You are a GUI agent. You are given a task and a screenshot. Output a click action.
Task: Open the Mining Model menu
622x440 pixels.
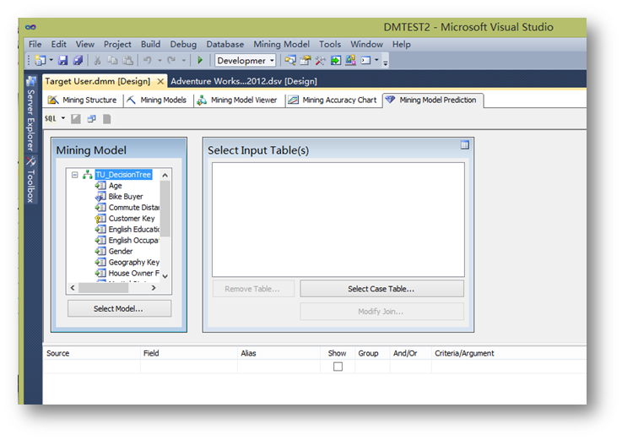[281, 44]
